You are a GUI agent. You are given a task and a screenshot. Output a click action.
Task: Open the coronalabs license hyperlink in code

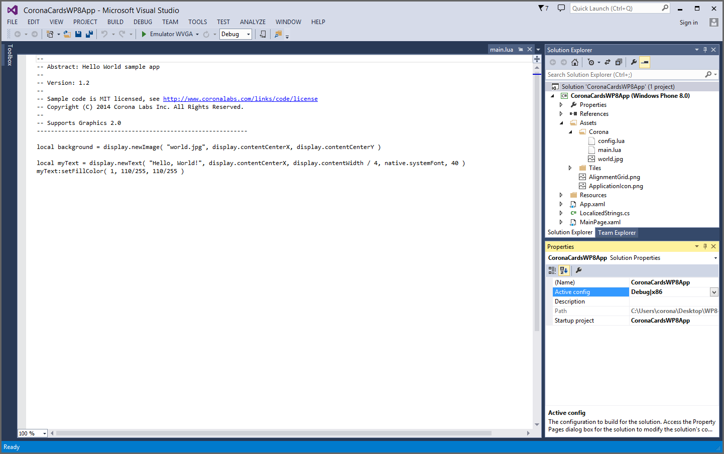pyautogui.click(x=240, y=99)
